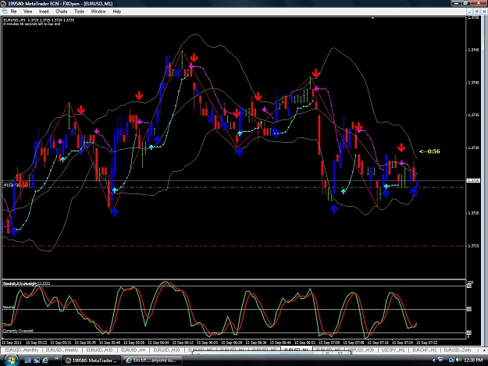This screenshot has height=366, width=488.
Task: Click the MetaTrader icon in the title bar
Action: [3, 3]
